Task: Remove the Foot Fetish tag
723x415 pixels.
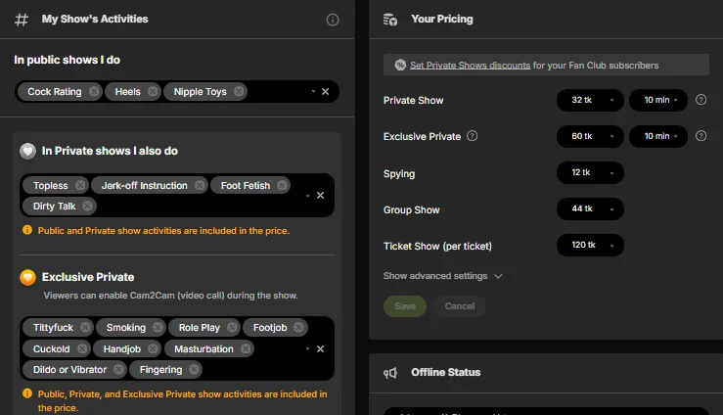Action: point(282,185)
